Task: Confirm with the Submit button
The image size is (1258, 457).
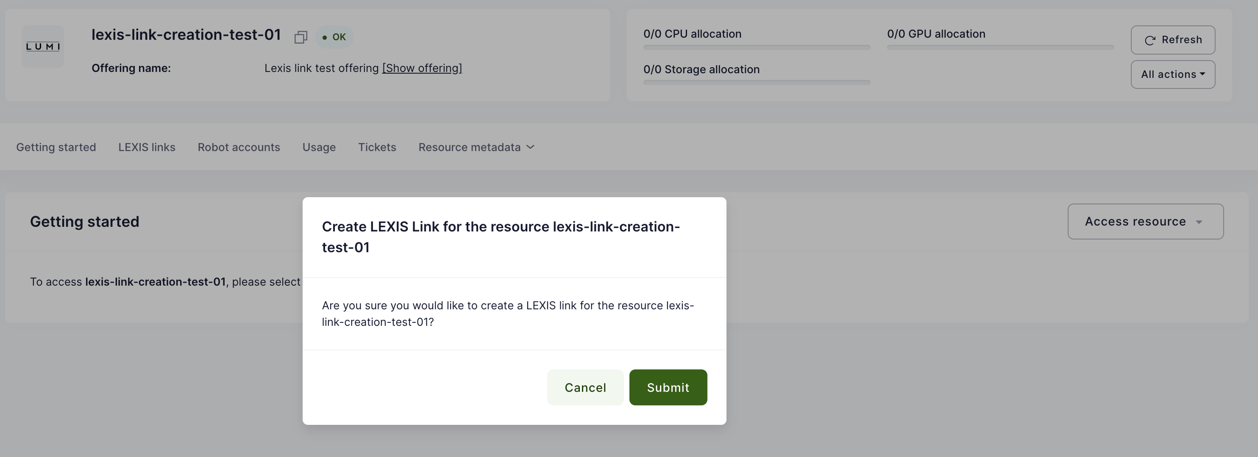Action: [668, 387]
